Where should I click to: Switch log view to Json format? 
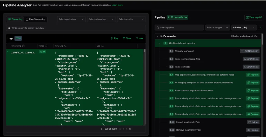[139, 38]
